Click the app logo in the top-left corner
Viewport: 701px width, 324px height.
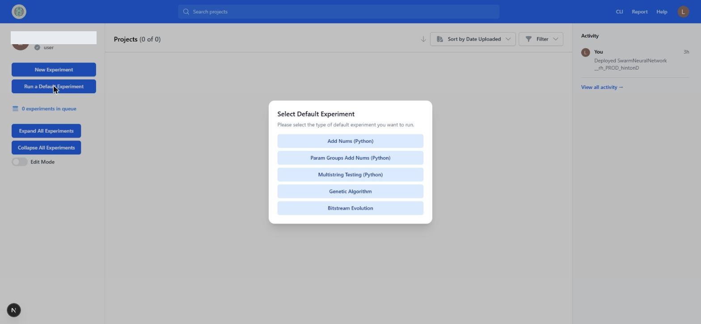19,12
